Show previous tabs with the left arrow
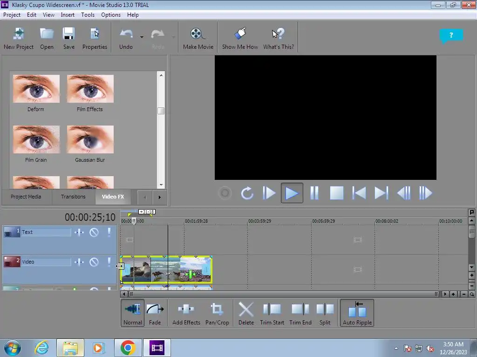 pyautogui.click(x=145, y=197)
